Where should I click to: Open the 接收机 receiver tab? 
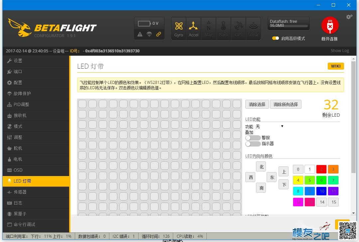pyautogui.click(x=36, y=115)
